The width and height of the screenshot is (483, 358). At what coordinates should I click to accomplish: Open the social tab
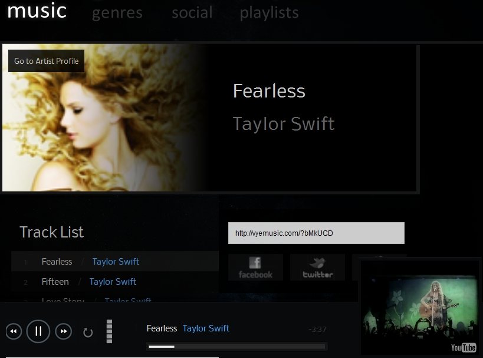(192, 12)
